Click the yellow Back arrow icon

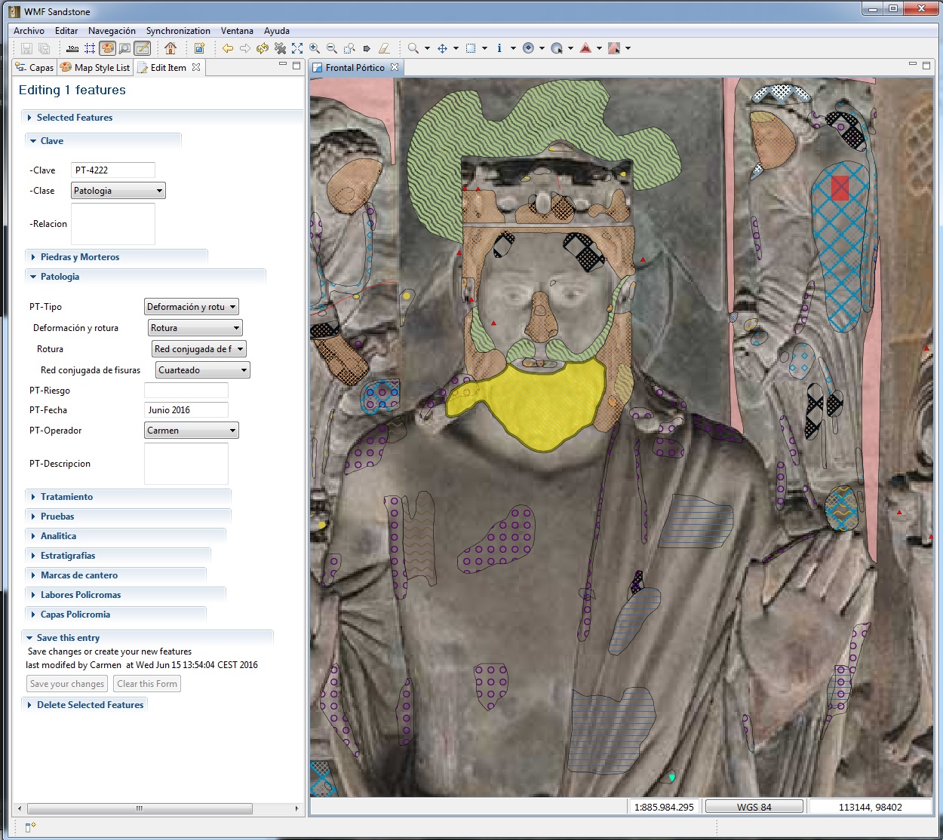click(227, 48)
